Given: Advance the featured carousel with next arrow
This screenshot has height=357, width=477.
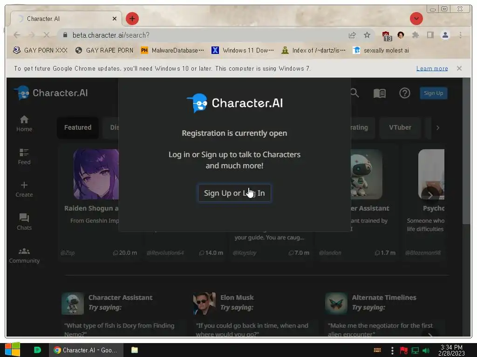Looking at the screenshot, I should coord(430,195).
